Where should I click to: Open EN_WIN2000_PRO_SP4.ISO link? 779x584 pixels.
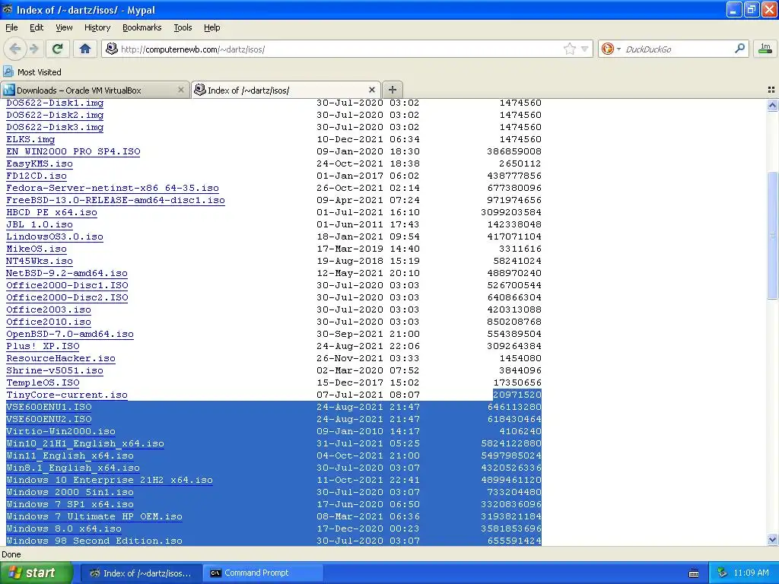coord(73,151)
